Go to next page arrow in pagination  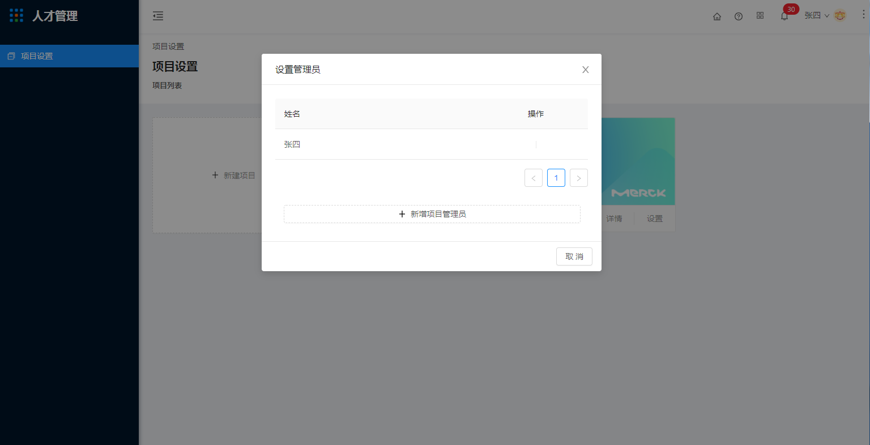579,178
